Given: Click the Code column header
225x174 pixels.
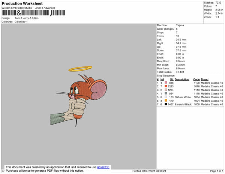Looking at the screenshot, I should [x=196, y=79].
